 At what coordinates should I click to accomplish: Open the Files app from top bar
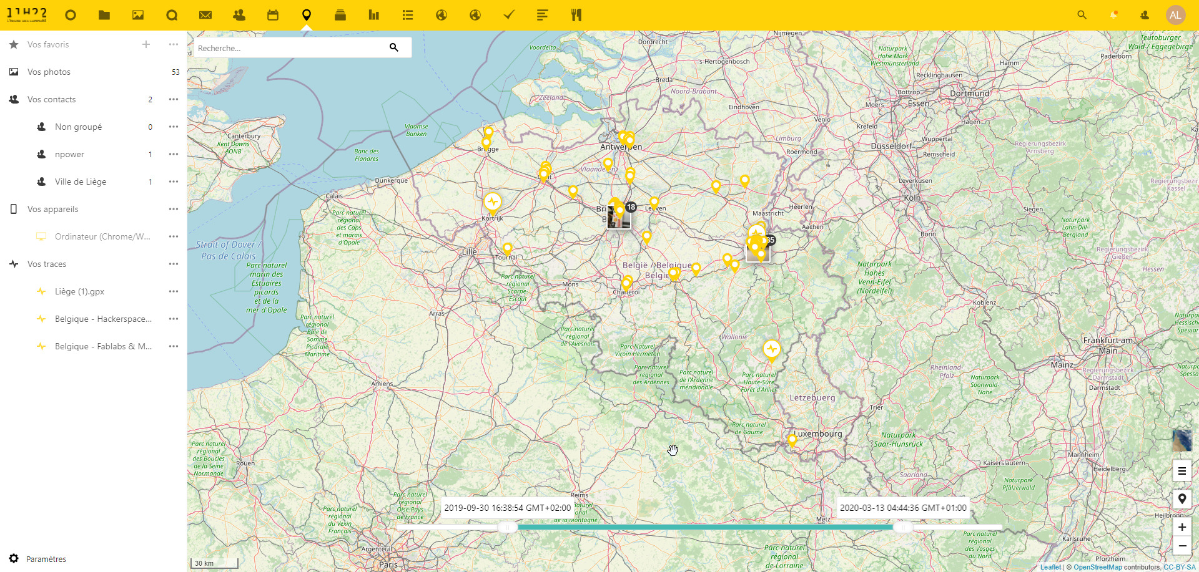(104, 15)
